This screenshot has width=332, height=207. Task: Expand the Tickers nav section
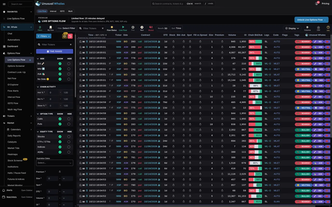(31, 116)
